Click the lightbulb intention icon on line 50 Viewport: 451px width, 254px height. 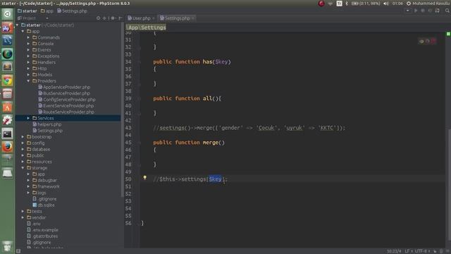[x=144, y=178]
